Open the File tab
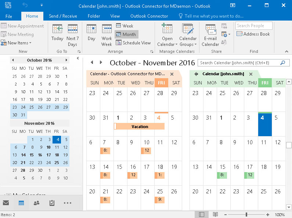Screen dimensions: 292x218 (9, 16)
